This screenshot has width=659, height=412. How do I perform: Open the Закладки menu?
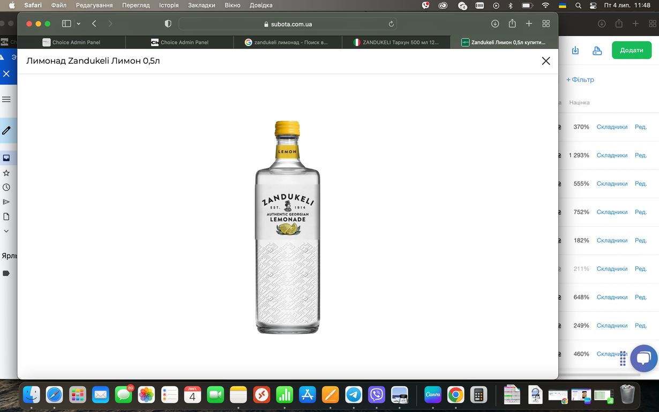[x=201, y=5]
